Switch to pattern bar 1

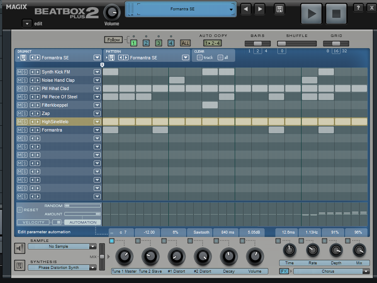134,43
